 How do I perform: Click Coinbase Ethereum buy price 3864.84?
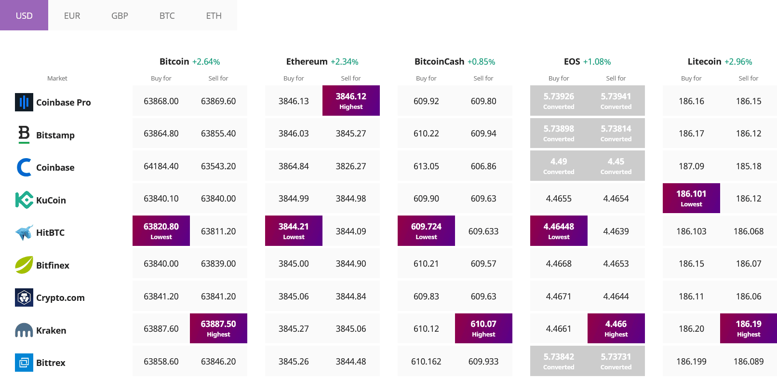coord(294,166)
